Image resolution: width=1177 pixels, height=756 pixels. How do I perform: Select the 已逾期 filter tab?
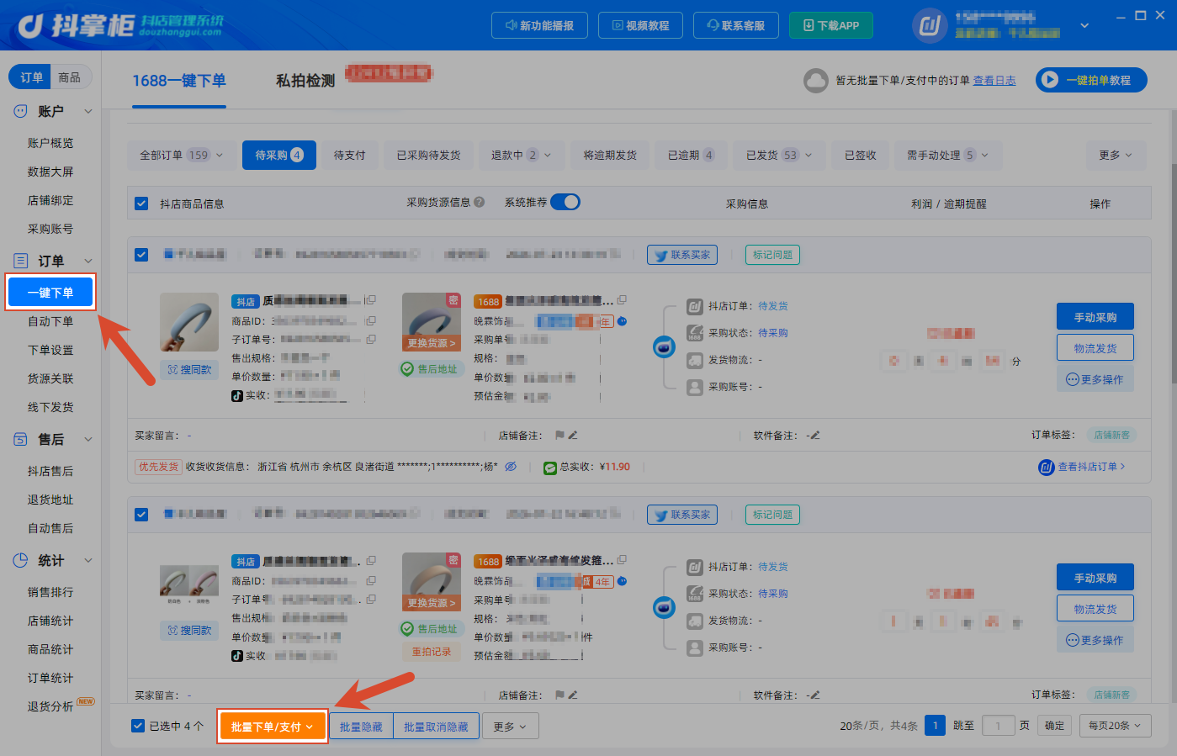point(692,155)
